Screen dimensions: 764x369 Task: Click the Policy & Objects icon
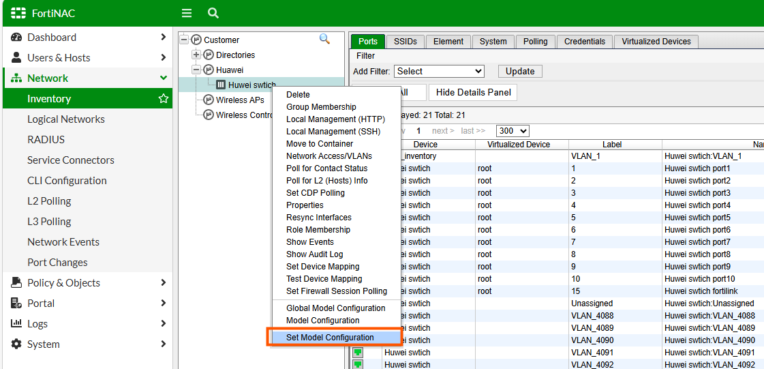[16, 283]
